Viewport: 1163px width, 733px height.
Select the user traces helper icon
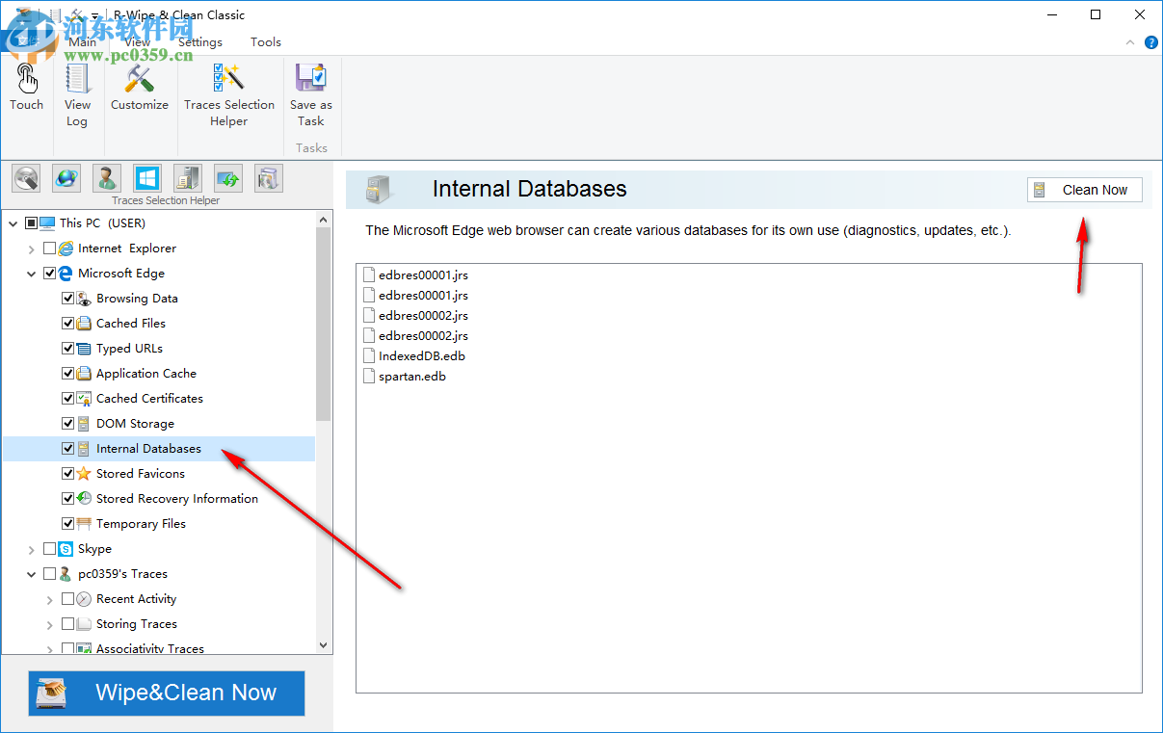(x=107, y=178)
